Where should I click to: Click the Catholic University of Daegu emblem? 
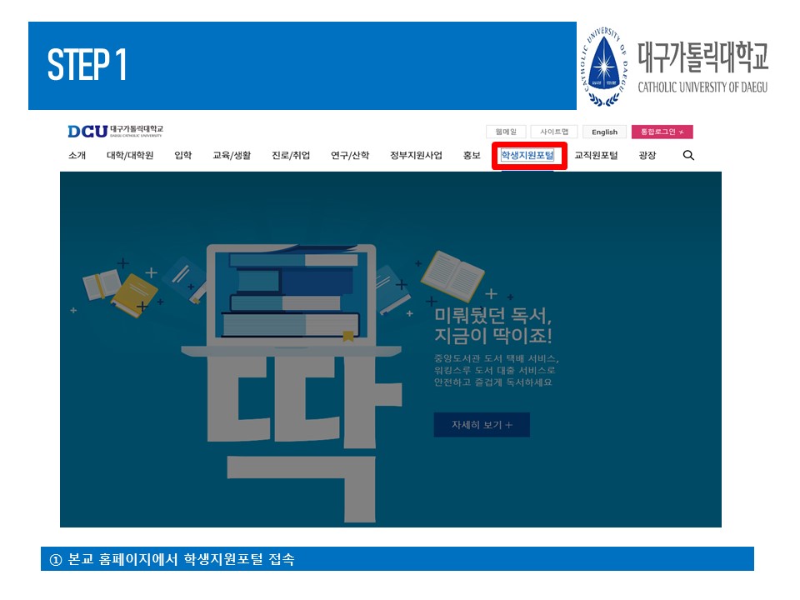point(604,67)
